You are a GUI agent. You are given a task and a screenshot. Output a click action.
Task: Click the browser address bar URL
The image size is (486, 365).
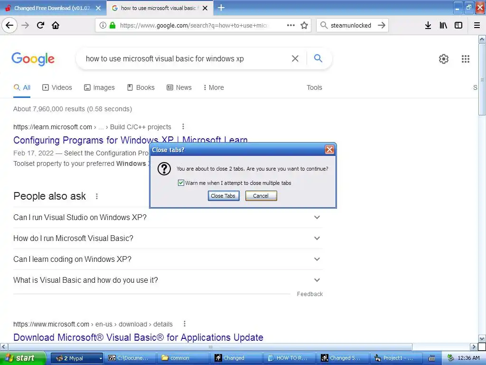194,25
